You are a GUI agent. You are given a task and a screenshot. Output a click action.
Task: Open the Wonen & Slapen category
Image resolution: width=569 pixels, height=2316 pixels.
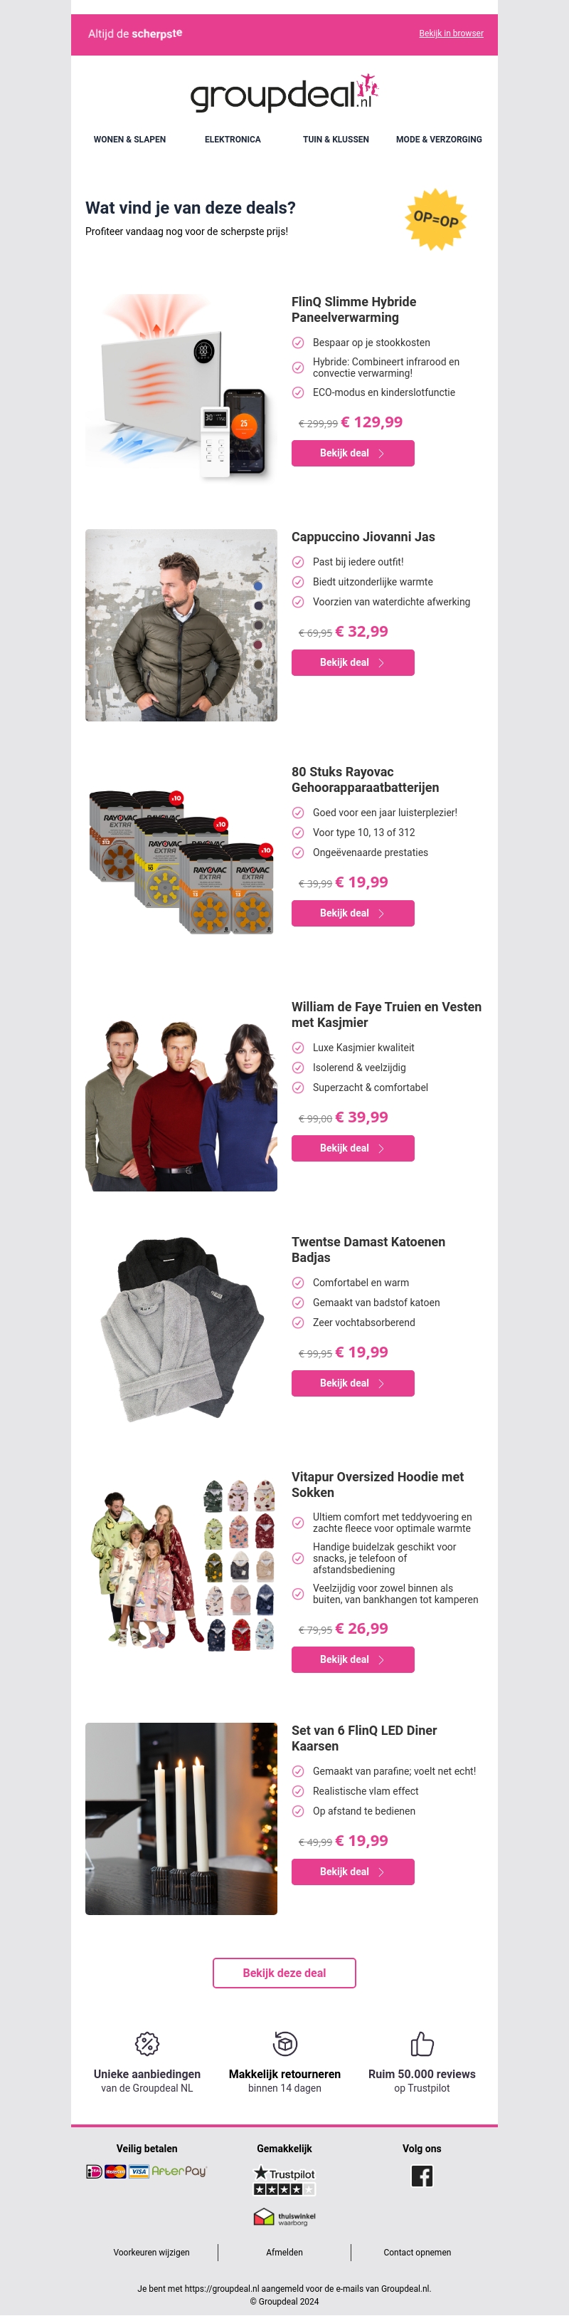pos(130,140)
